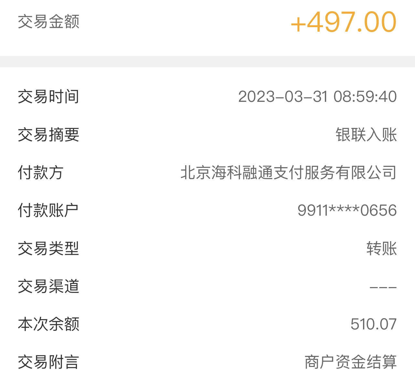Tap the 转账 transaction type value
Screen dimensions: 415x387
pos(382,248)
